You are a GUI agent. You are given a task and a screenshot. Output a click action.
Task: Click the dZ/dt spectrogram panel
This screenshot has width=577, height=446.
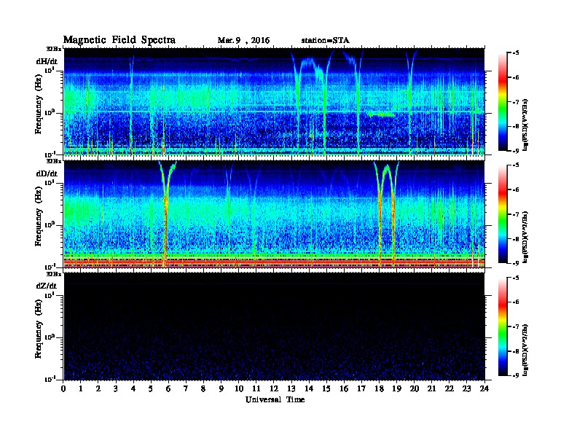pos(274,326)
